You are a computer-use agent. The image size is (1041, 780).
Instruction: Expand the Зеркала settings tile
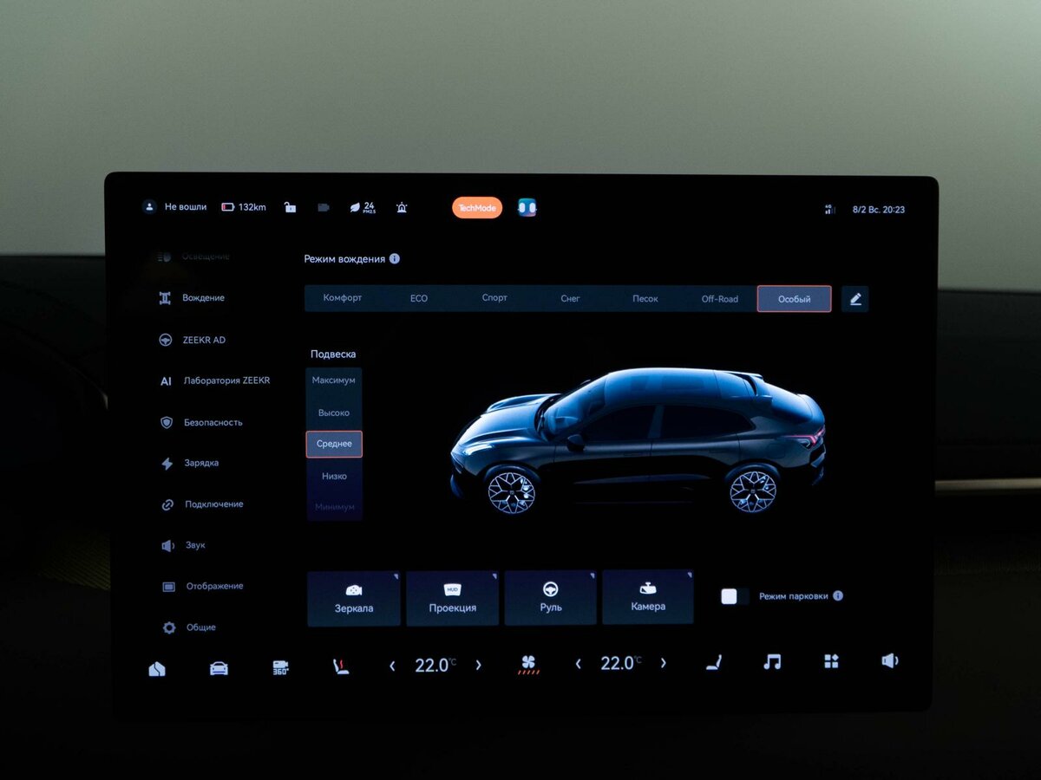pyautogui.click(x=354, y=598)
